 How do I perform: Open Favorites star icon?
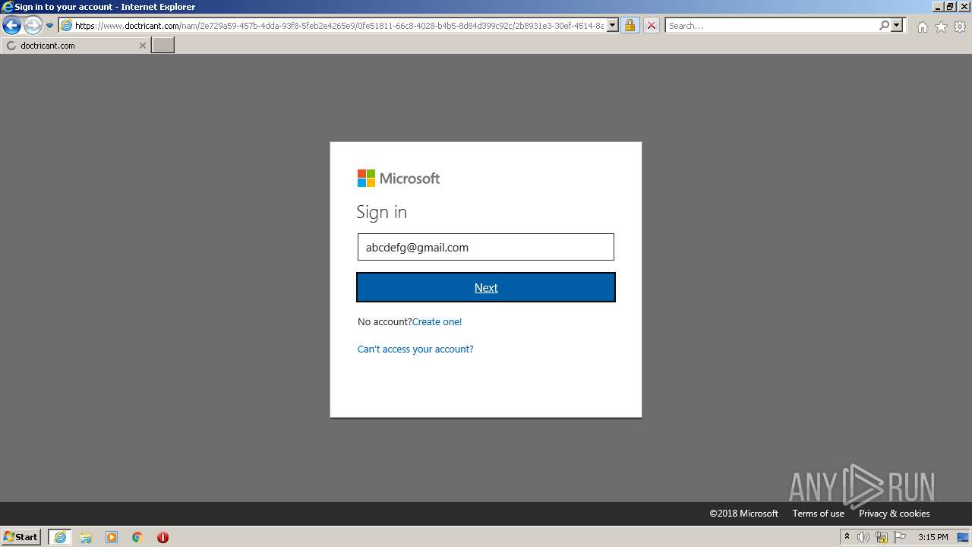tap(941, 27)
